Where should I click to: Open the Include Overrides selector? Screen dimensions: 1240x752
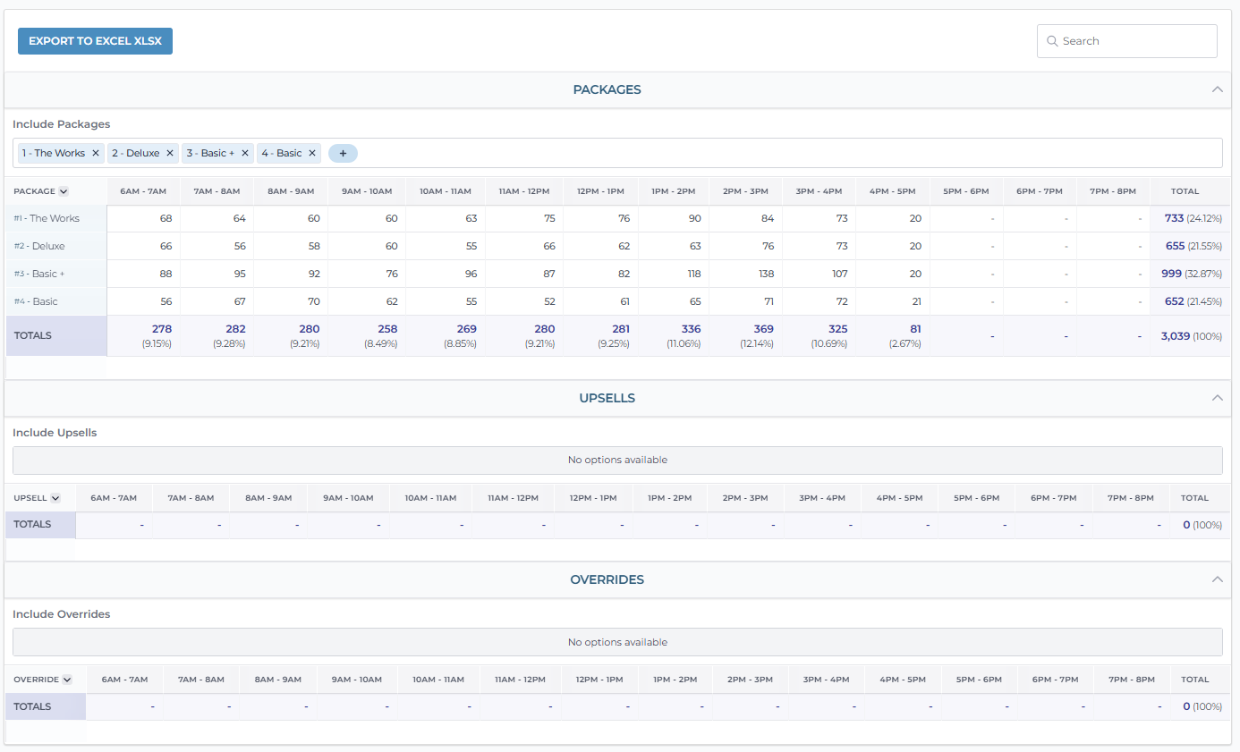617,642
